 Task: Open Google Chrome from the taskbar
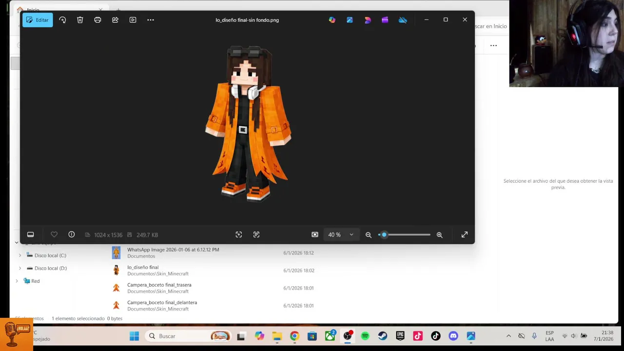294,336
